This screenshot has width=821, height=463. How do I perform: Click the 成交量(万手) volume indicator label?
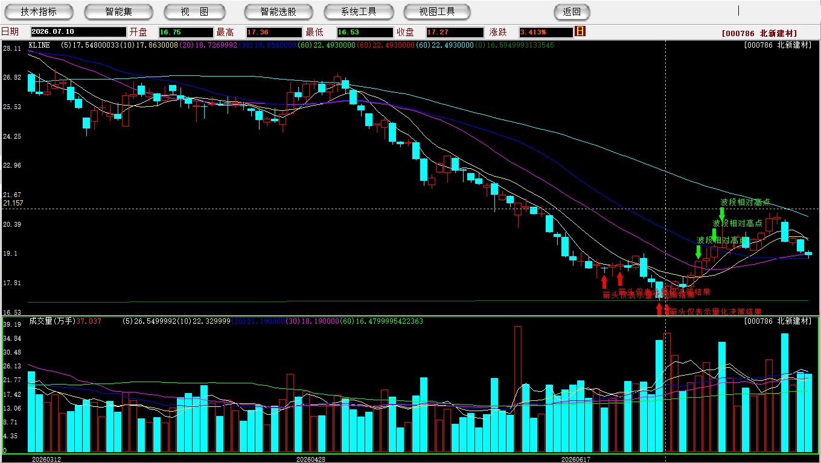click(52, 321)
